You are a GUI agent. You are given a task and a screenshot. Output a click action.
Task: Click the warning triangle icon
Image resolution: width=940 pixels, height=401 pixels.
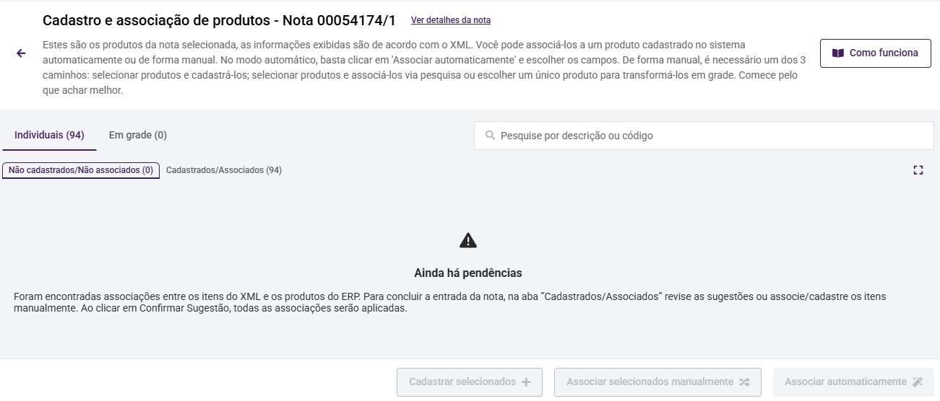[x=468, y=240]
